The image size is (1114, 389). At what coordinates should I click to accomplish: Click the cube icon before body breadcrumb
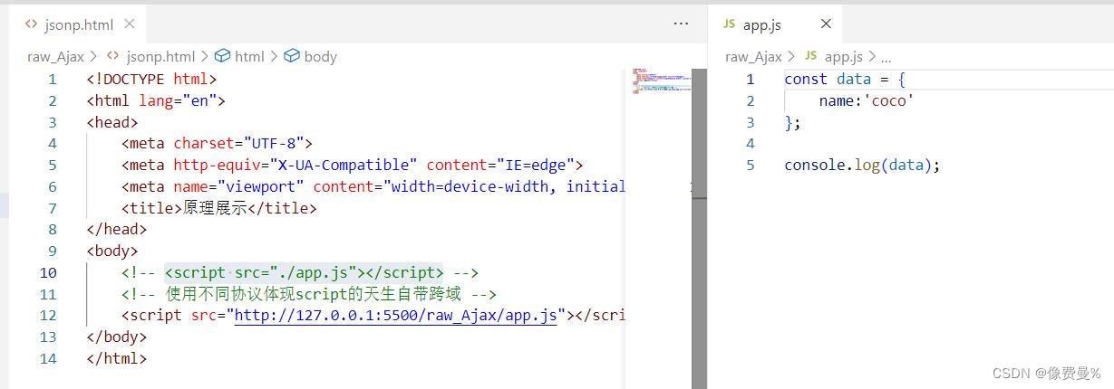[x=292, y=56]
